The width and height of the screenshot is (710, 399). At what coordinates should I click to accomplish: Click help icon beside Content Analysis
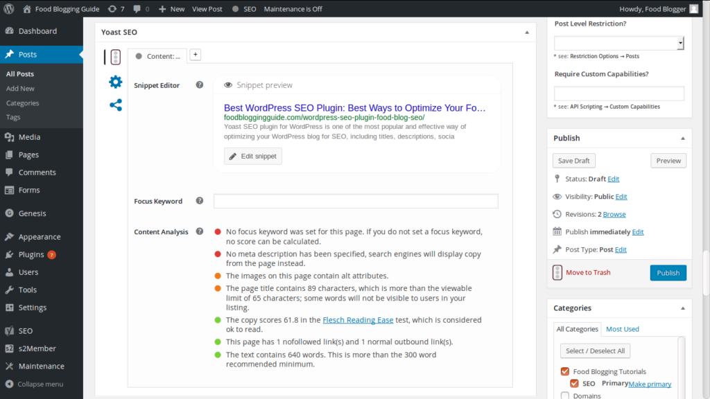[200, 231]
